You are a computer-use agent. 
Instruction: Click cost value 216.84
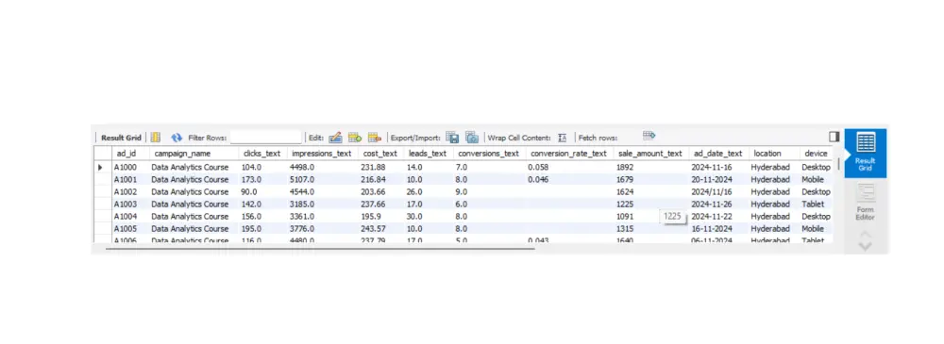(x=373, y=179)
